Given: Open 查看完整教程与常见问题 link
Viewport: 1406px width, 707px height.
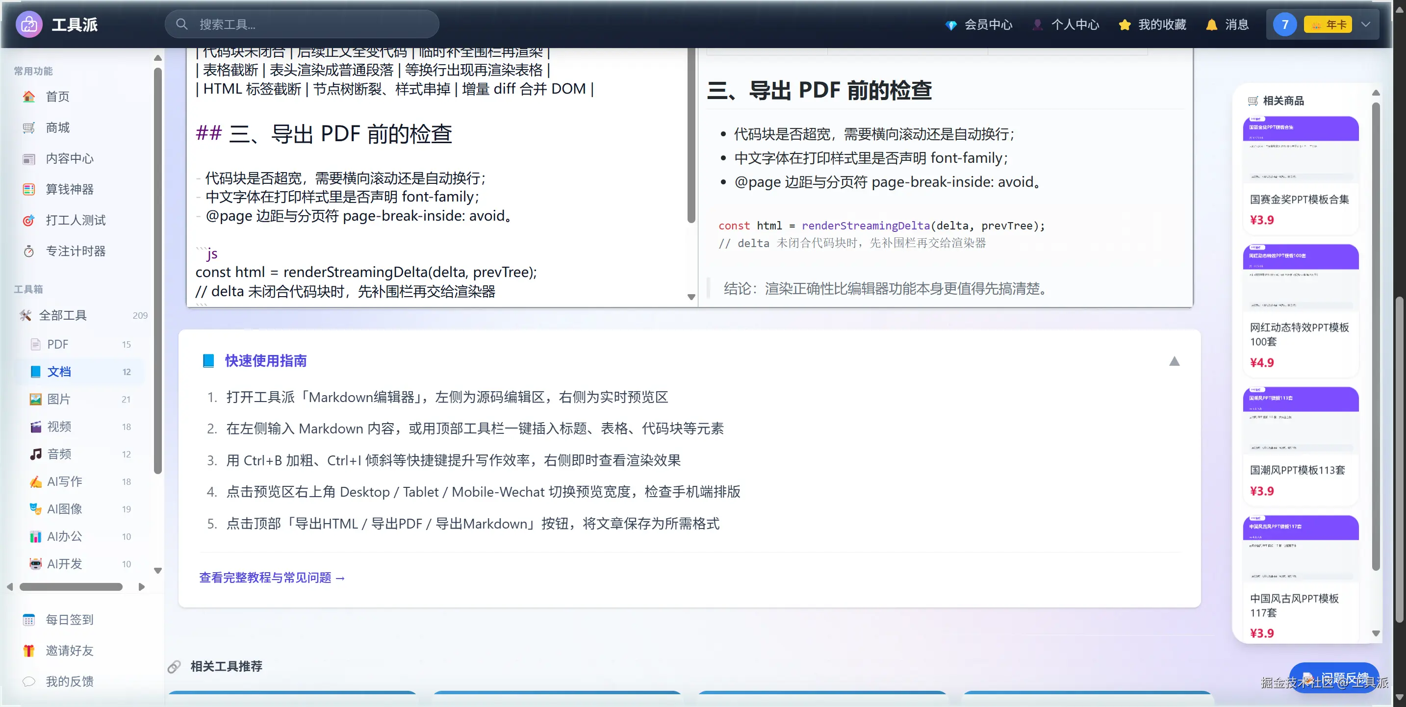Looking at the screenshot, I should tap(272, 578).
